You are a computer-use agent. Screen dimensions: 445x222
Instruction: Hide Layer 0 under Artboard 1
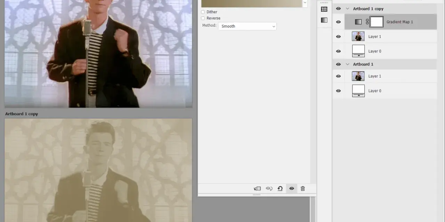(x=338, y=91)
